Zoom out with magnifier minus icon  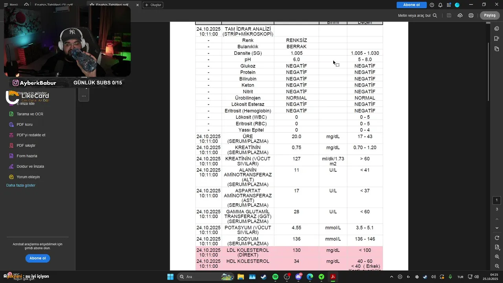coord(497,266)
